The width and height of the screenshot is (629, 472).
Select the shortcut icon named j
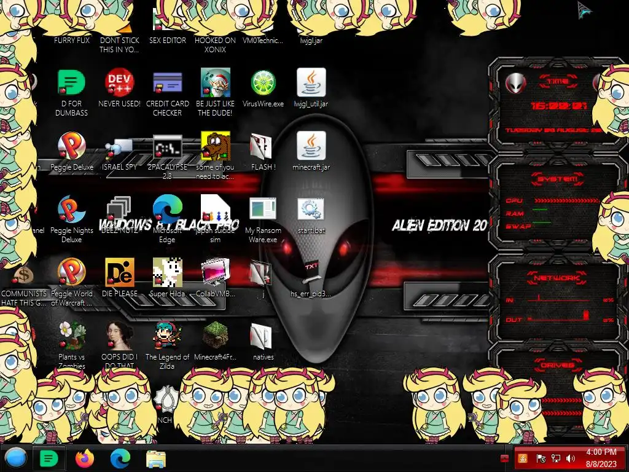[x=261, y=273]
